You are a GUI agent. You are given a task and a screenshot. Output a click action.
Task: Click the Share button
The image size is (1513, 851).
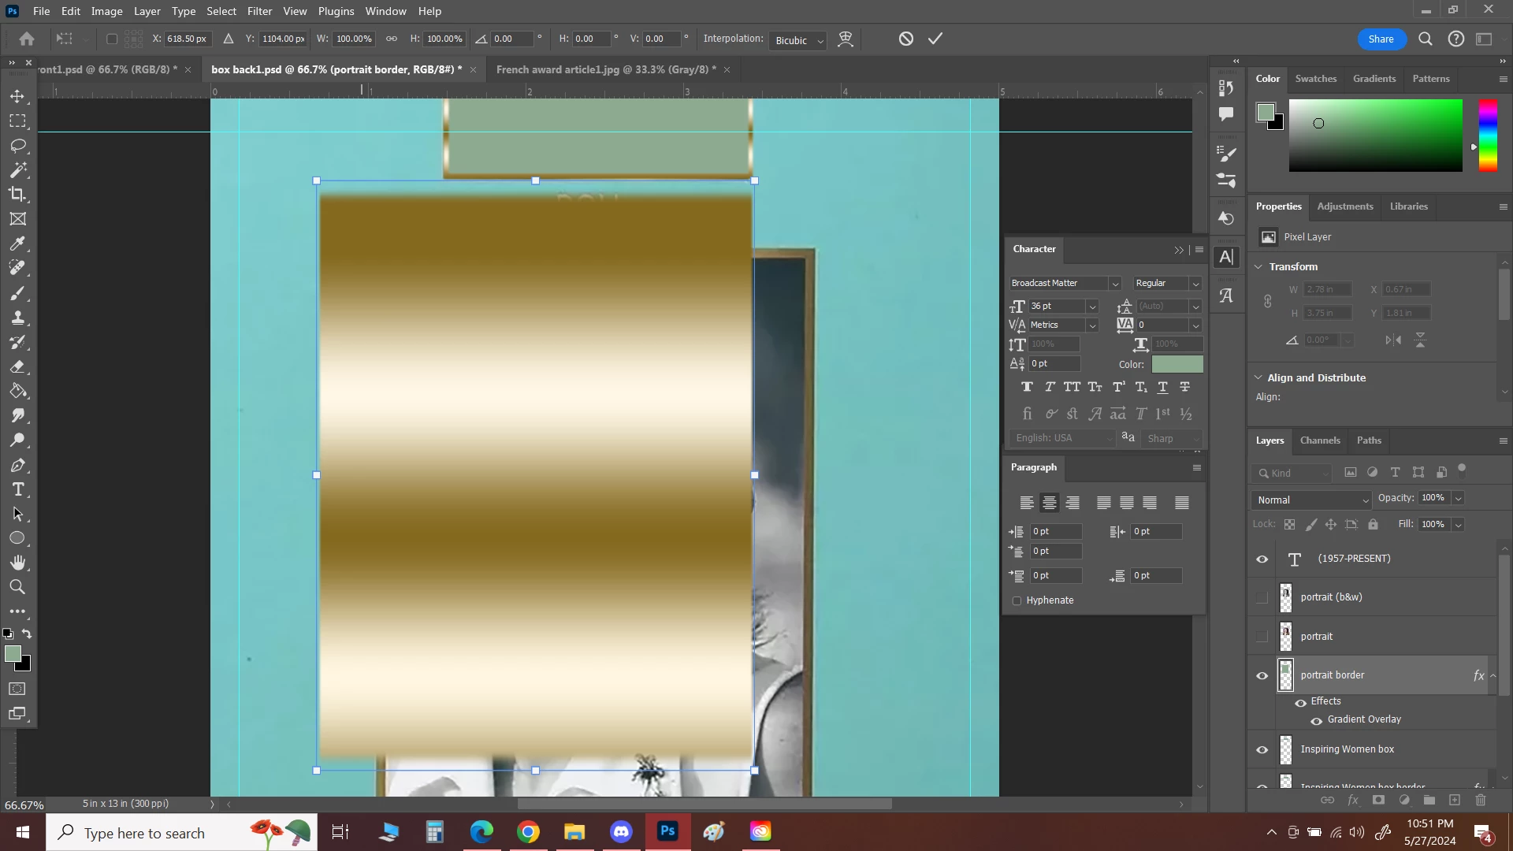[1381, 39]
